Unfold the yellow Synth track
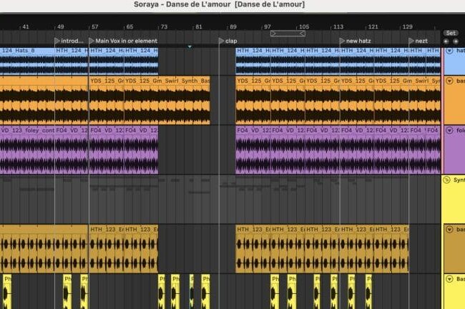This screenshot has width=465, height=309. pyautogui.click(x=449, y=180)
